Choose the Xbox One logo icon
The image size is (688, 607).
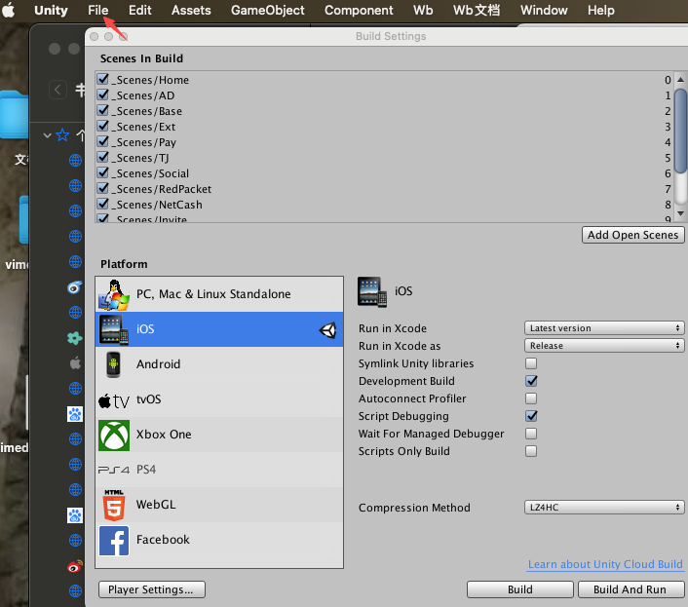[114, 436]
